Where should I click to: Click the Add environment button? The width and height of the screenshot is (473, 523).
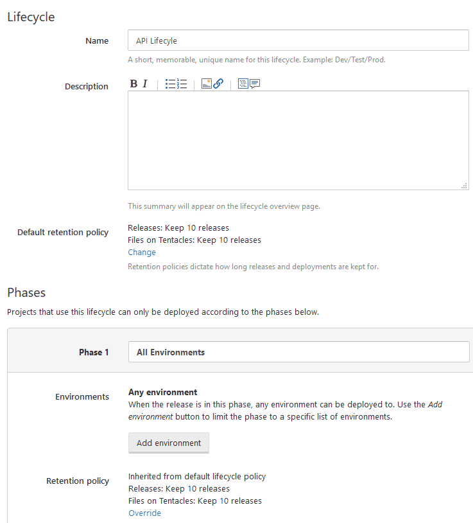tap(168, 443)
